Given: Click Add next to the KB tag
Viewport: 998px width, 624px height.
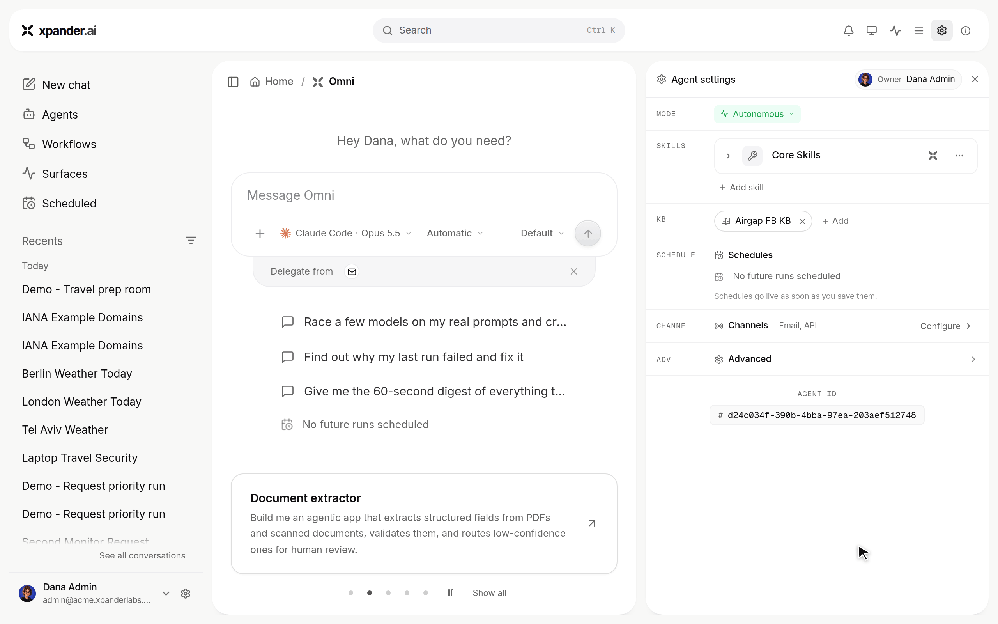Looking at the screenshot, I should pos(835,221).
